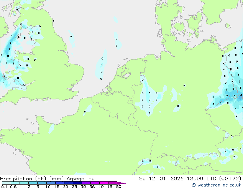
Task: Click the 35–40 mm legend color swatch
Action: (x=95, y=183)
